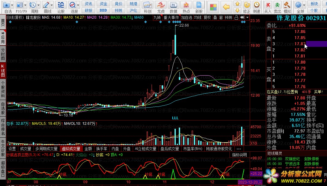Toggle 复权 price adjustment
Screen dimensions: 327x186
(207, 17)
